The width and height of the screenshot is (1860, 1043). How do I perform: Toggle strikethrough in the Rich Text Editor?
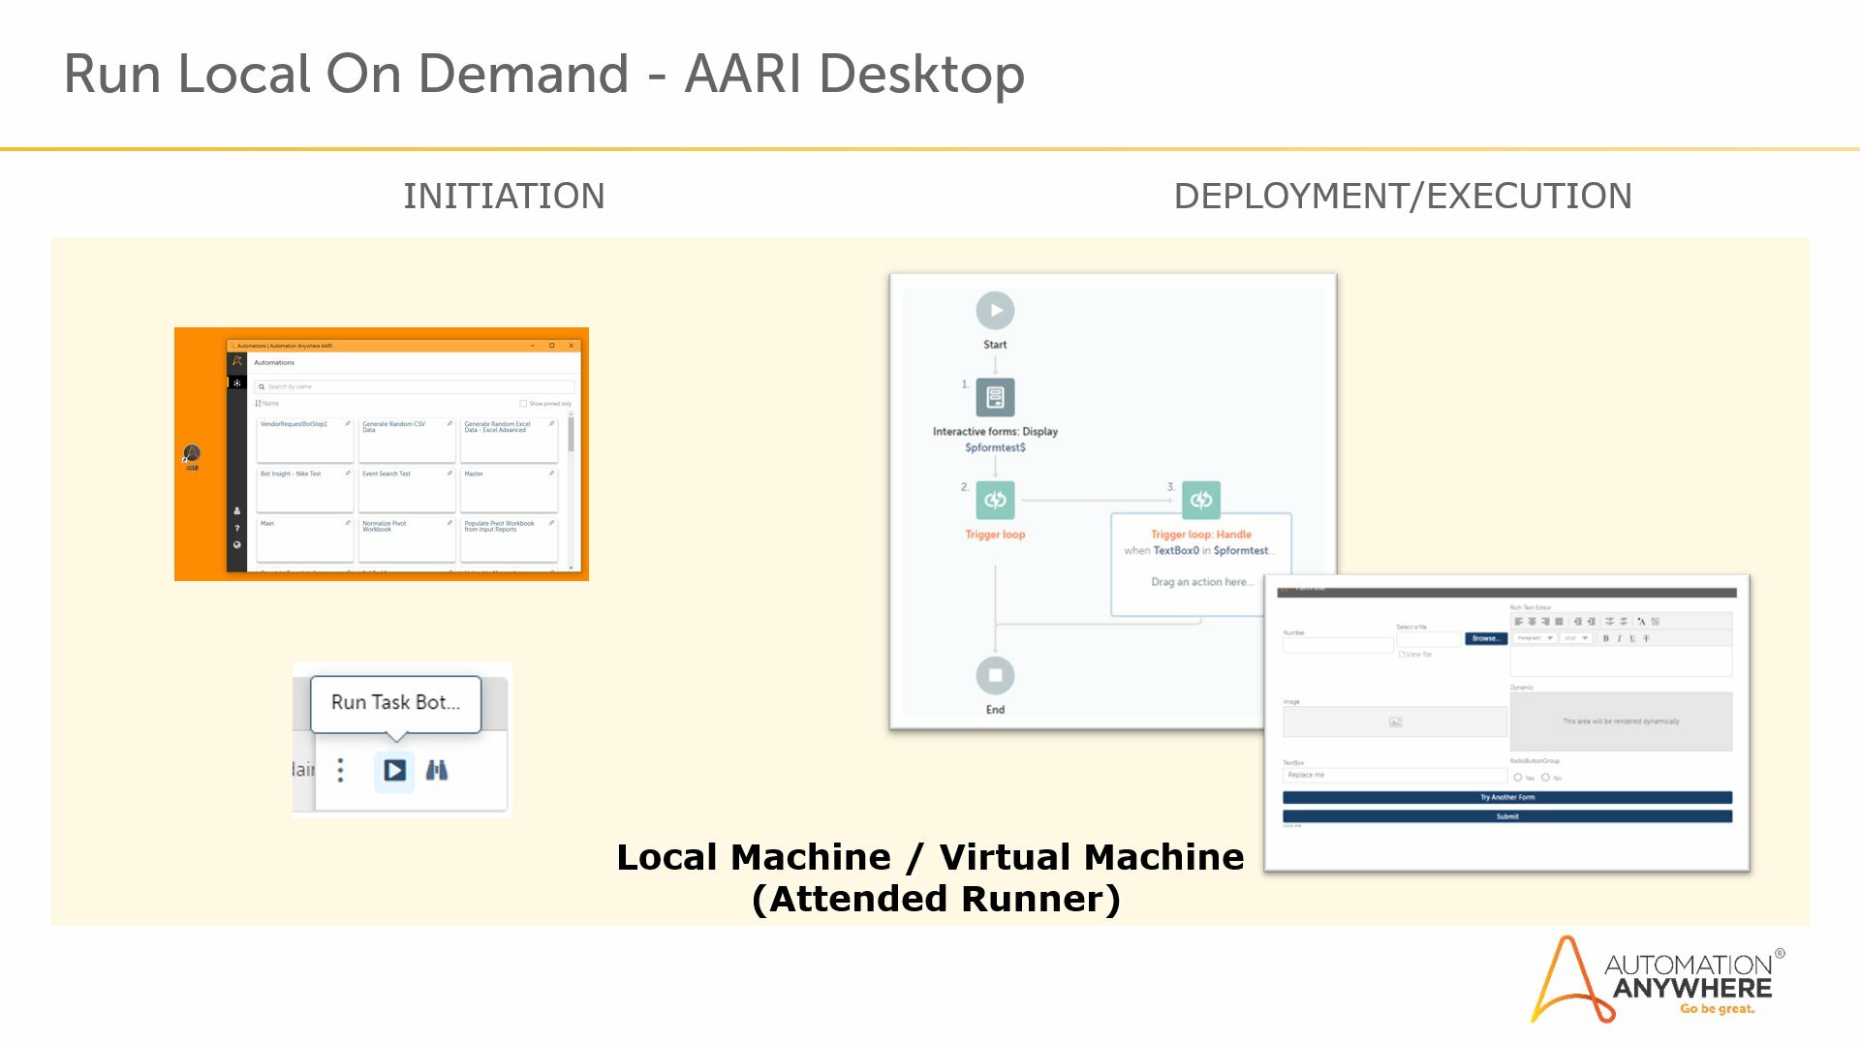[1646, 639]
